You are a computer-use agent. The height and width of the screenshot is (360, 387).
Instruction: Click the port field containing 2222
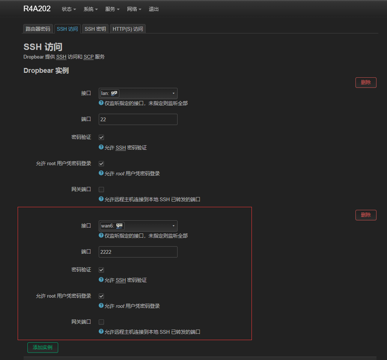pyautogui.click(x=138, y=252)
